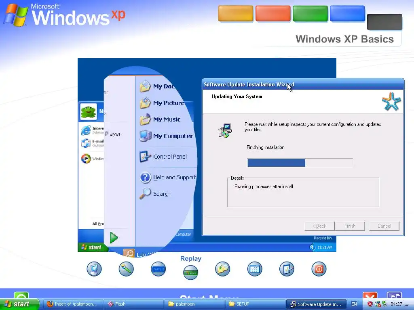The height and width of the screenshot is (310, 414).
Task: Click the blue section button in the tour header
Action: [347, 13]
